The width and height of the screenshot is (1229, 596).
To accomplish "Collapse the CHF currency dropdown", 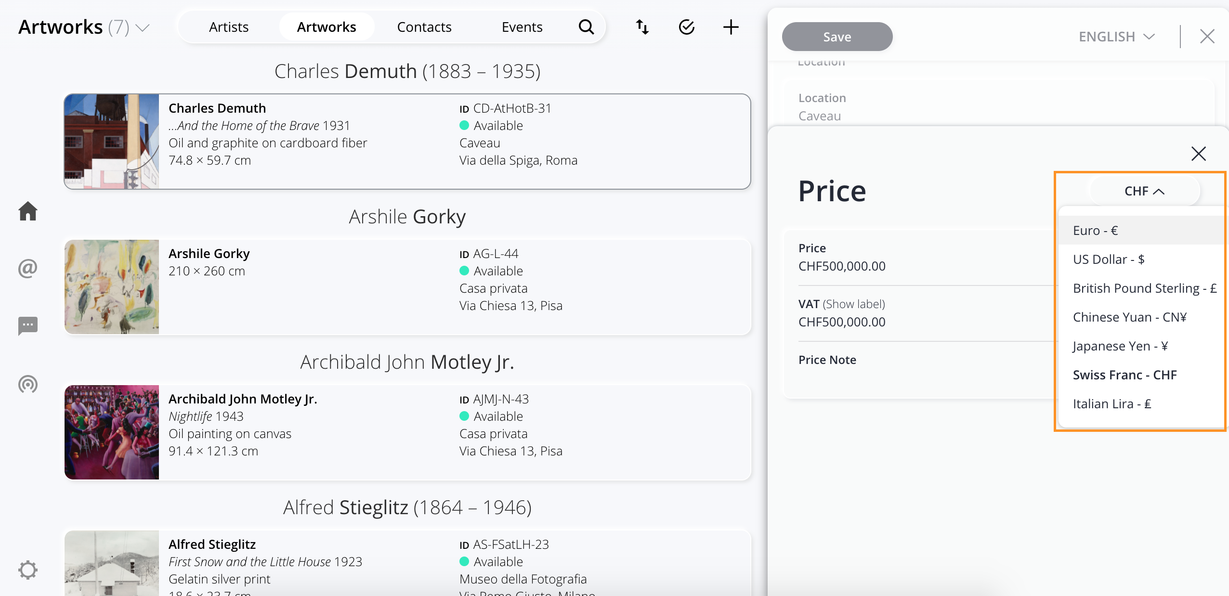I will pos(1144,191).
